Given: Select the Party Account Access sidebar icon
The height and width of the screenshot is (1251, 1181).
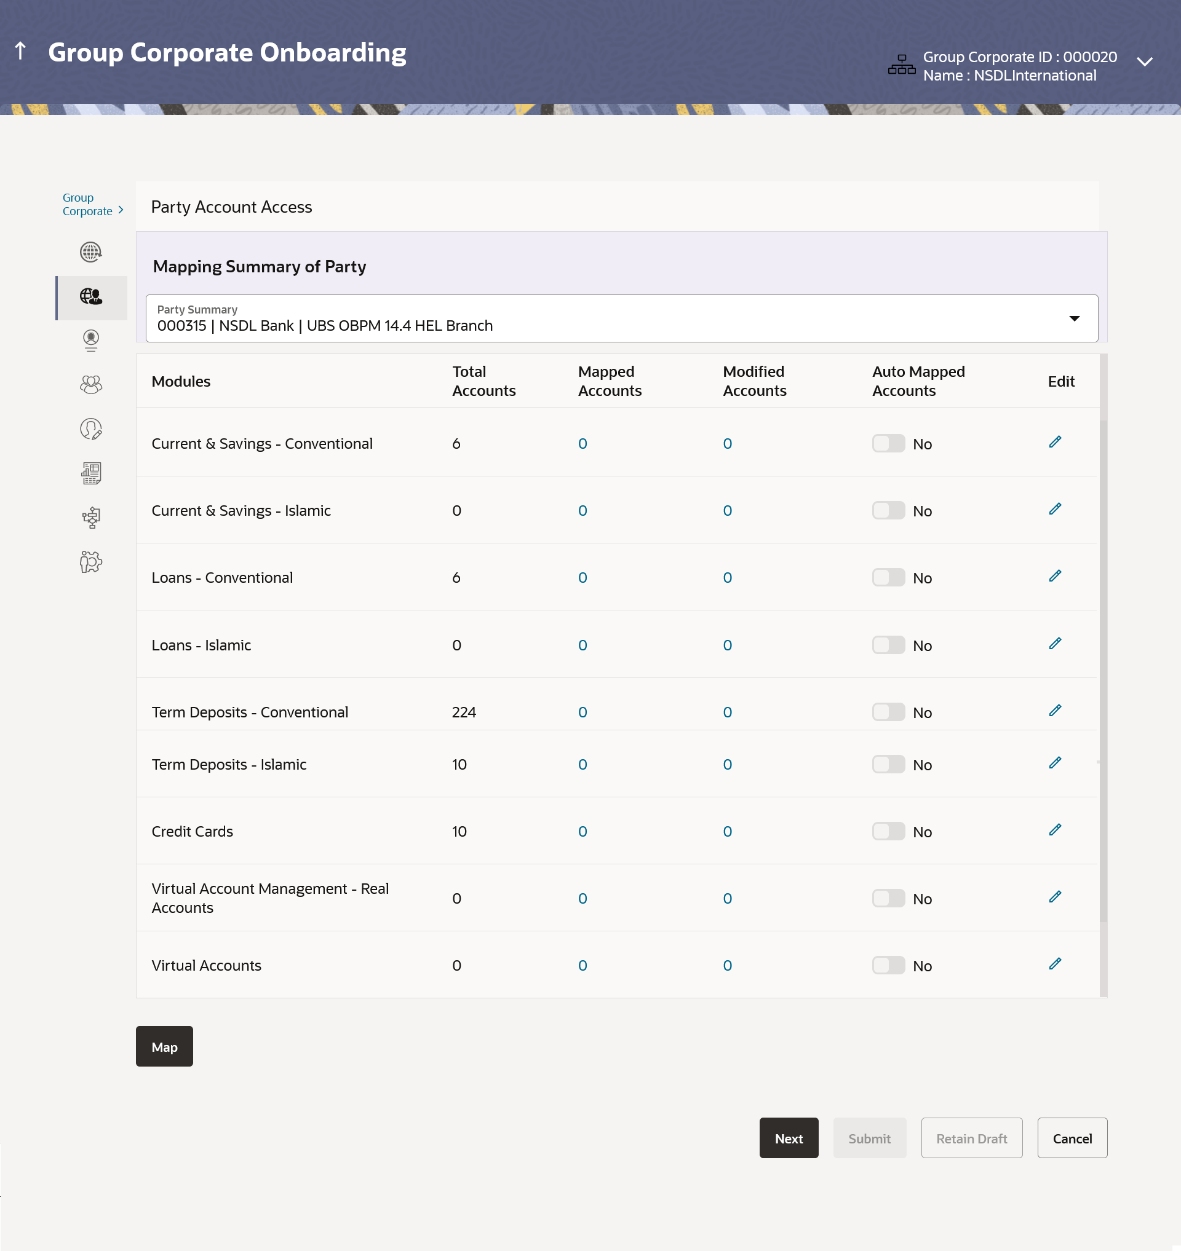Looking at the screenshot, I should click(x=90, y=297).
